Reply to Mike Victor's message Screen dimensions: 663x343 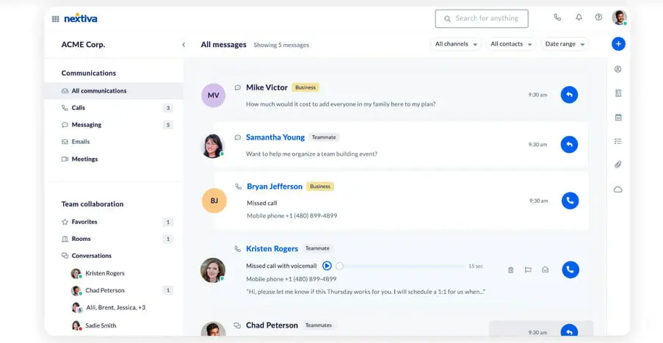coord(569,95)
